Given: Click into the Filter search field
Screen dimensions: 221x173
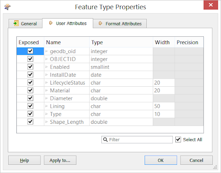Looking at the screenshot, I should click(x=137, y=140).
